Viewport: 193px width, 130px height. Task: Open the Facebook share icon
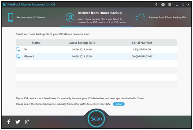[9, 122]
